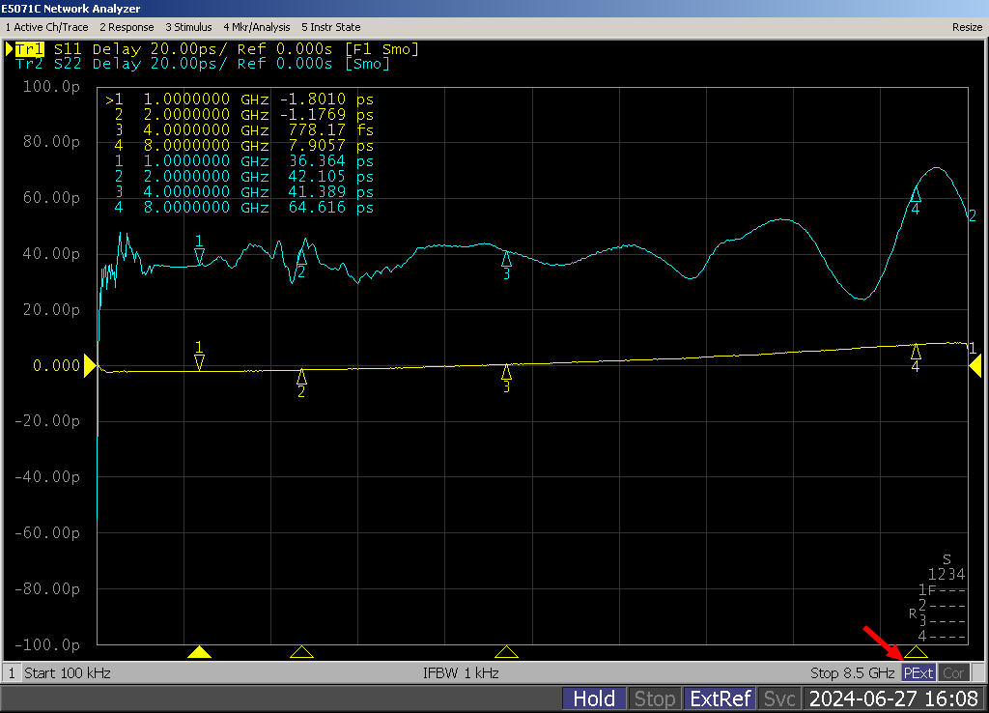Click the left yellow reference level arrow
Image resolution: width=989 pixels, height=713 pixels.
pyautogui.click(x=91, y=365)
